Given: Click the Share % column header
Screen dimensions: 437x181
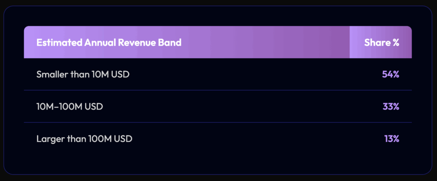Looking at the screenshot, I should click(x=381, y=43).
